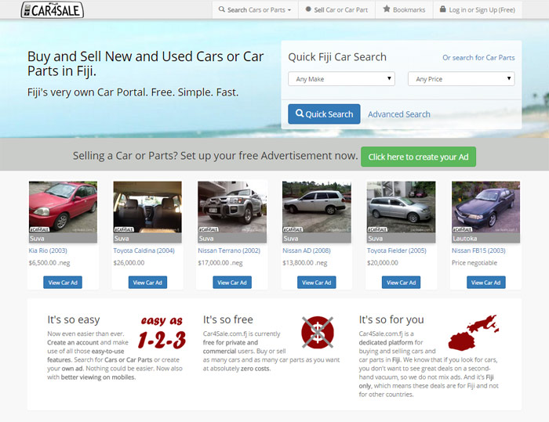Screen dimensions: 549x422
Task: Click the Toyota Fielder photo
Action: (402, 207)
